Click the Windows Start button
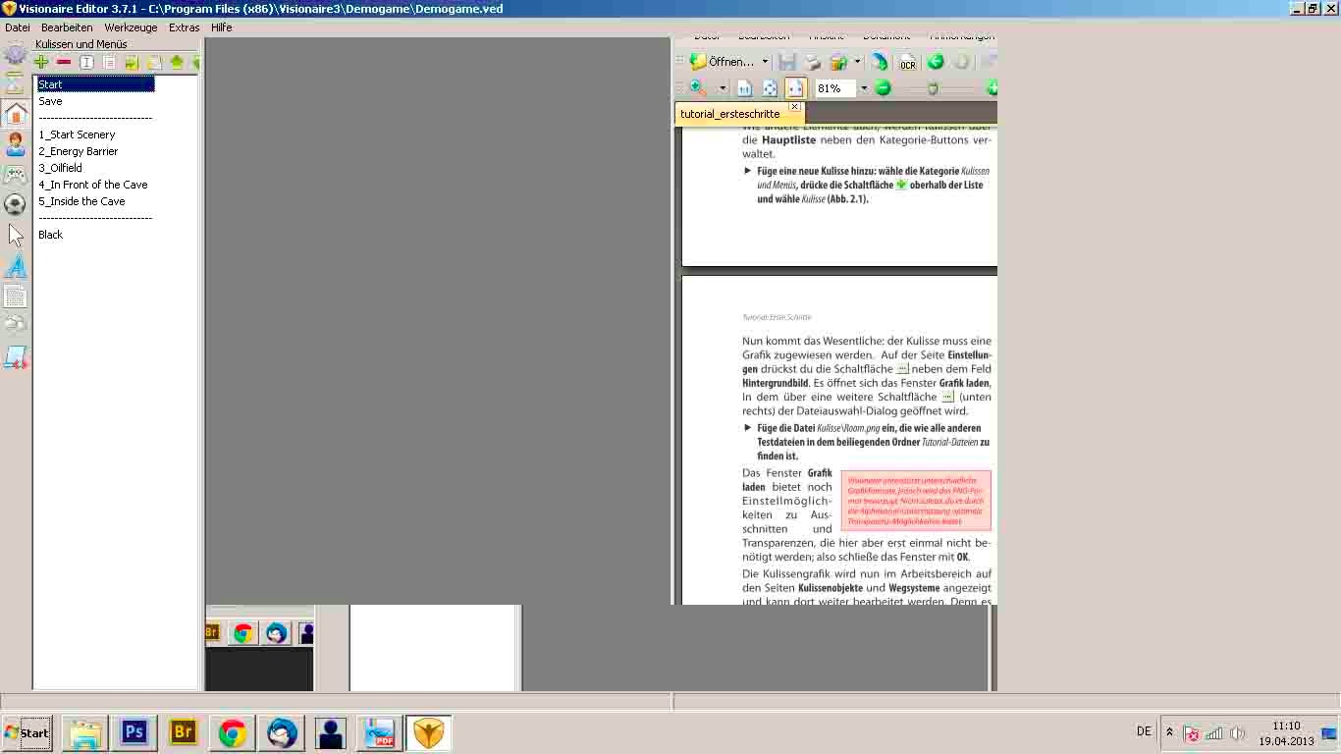 point(27,733)
